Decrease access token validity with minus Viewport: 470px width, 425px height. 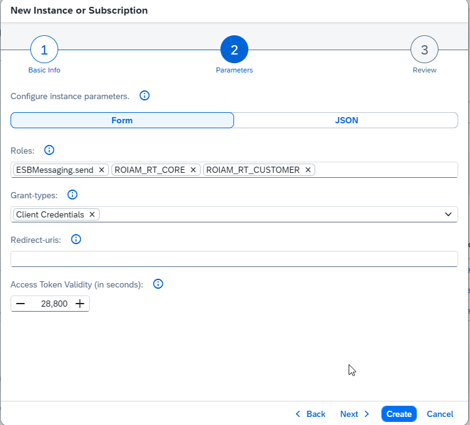tap(20, 304)
